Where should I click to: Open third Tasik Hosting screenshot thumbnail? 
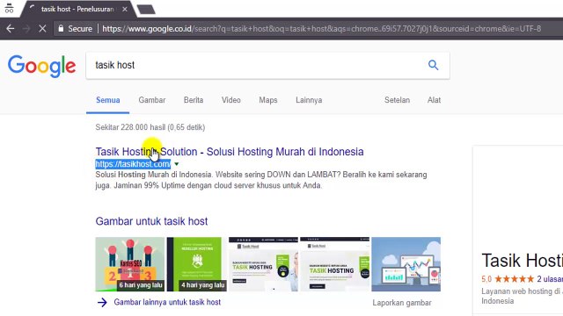point(263,264)
